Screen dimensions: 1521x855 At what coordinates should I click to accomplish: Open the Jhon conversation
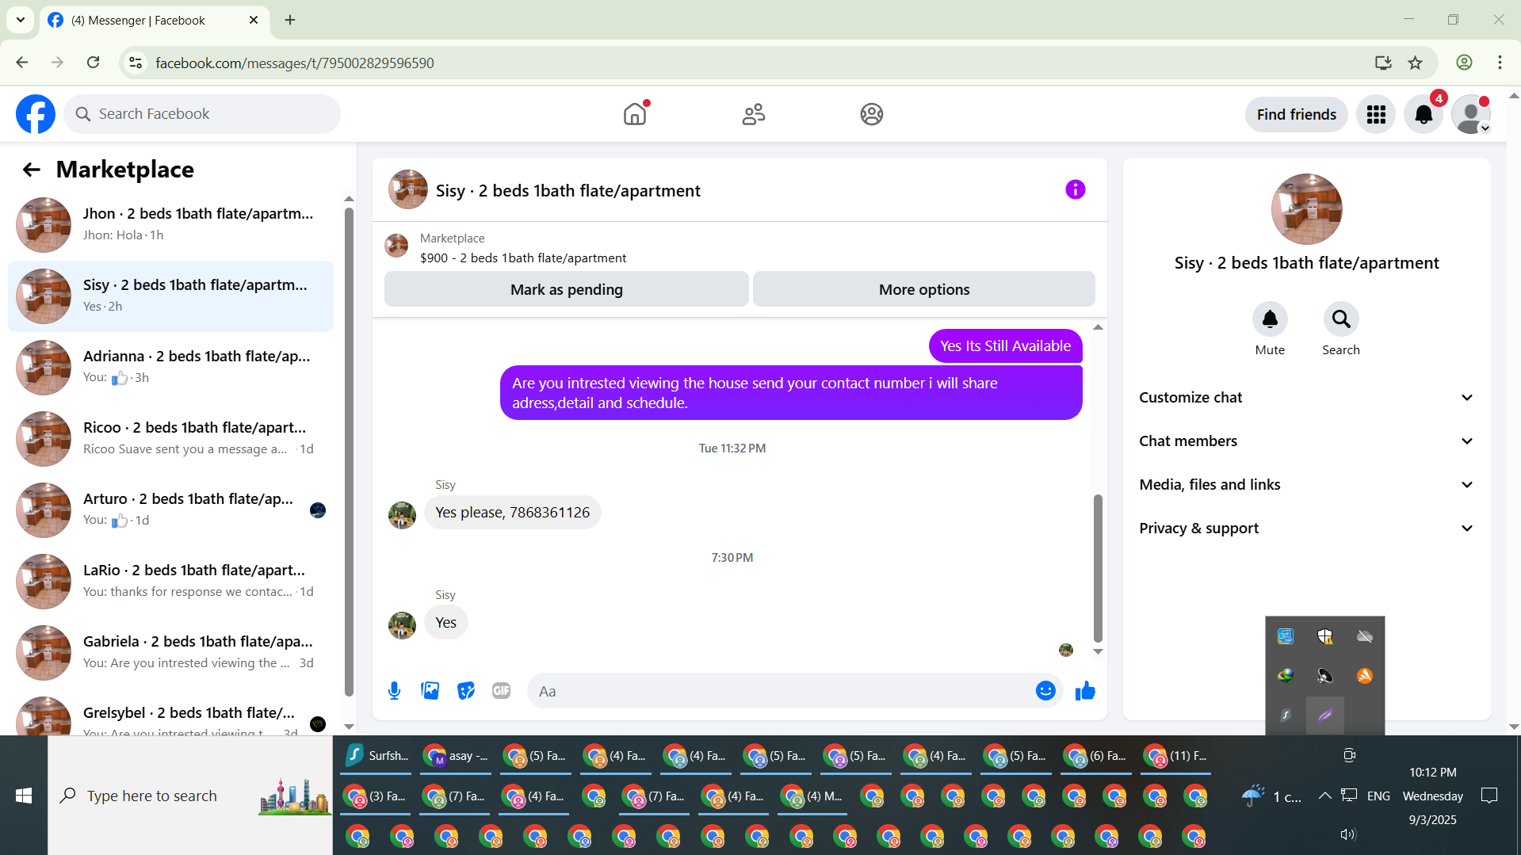[170, 225]
